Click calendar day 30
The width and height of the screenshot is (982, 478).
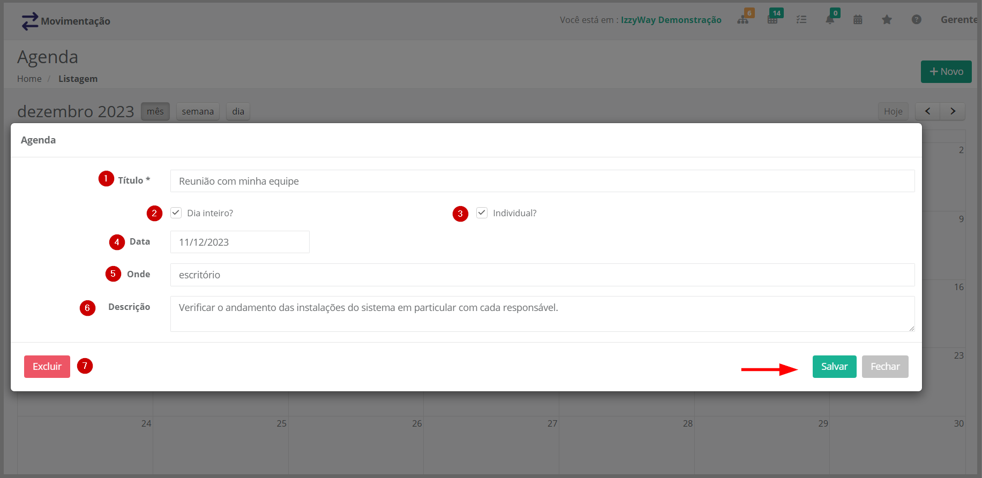(x=959, y=423)
